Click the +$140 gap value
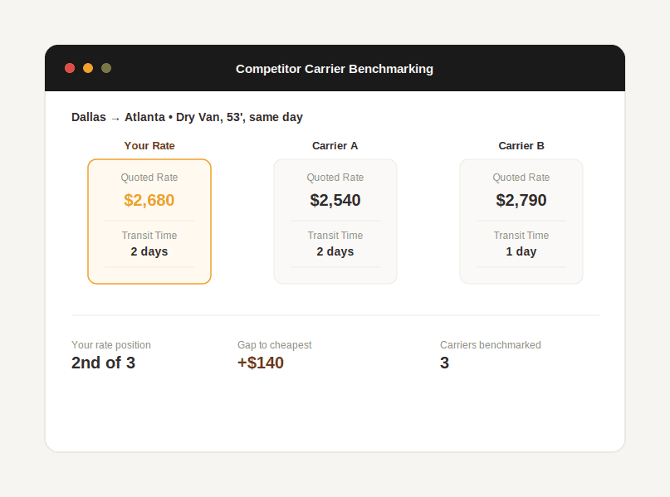 coord(261,363)
